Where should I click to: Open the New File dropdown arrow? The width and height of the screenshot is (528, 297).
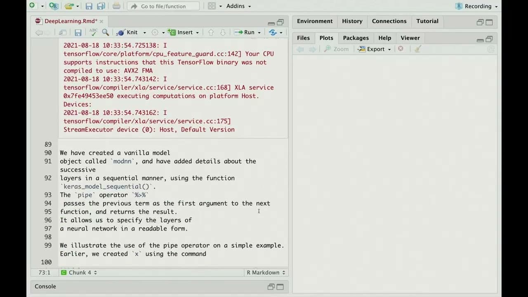[42, 6]
